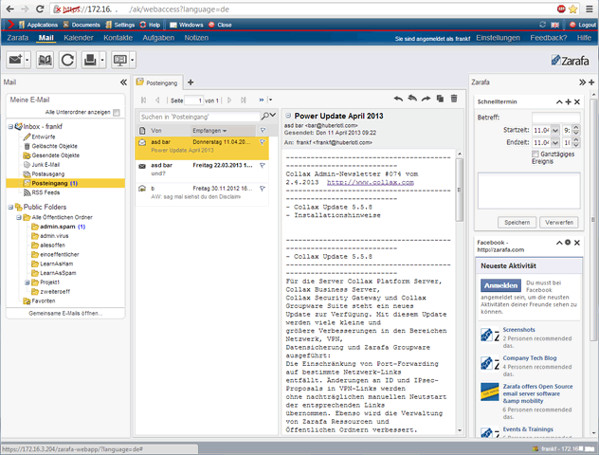Click the Speichern button
The height and width of the screenshot is (455, 599).
(x=517, y=223)
